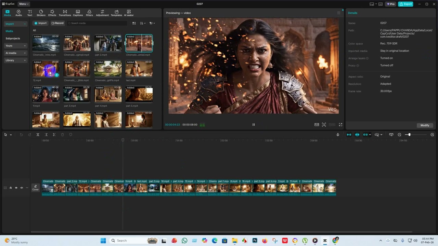
Task: Open the track more options dots
Action: (27, 188)
